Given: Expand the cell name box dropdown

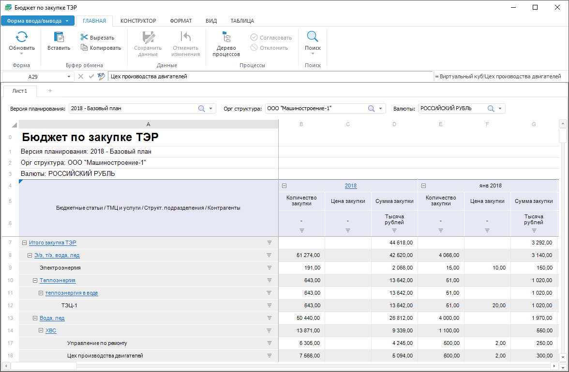Looking at the screenshot, I should [68, 76].
